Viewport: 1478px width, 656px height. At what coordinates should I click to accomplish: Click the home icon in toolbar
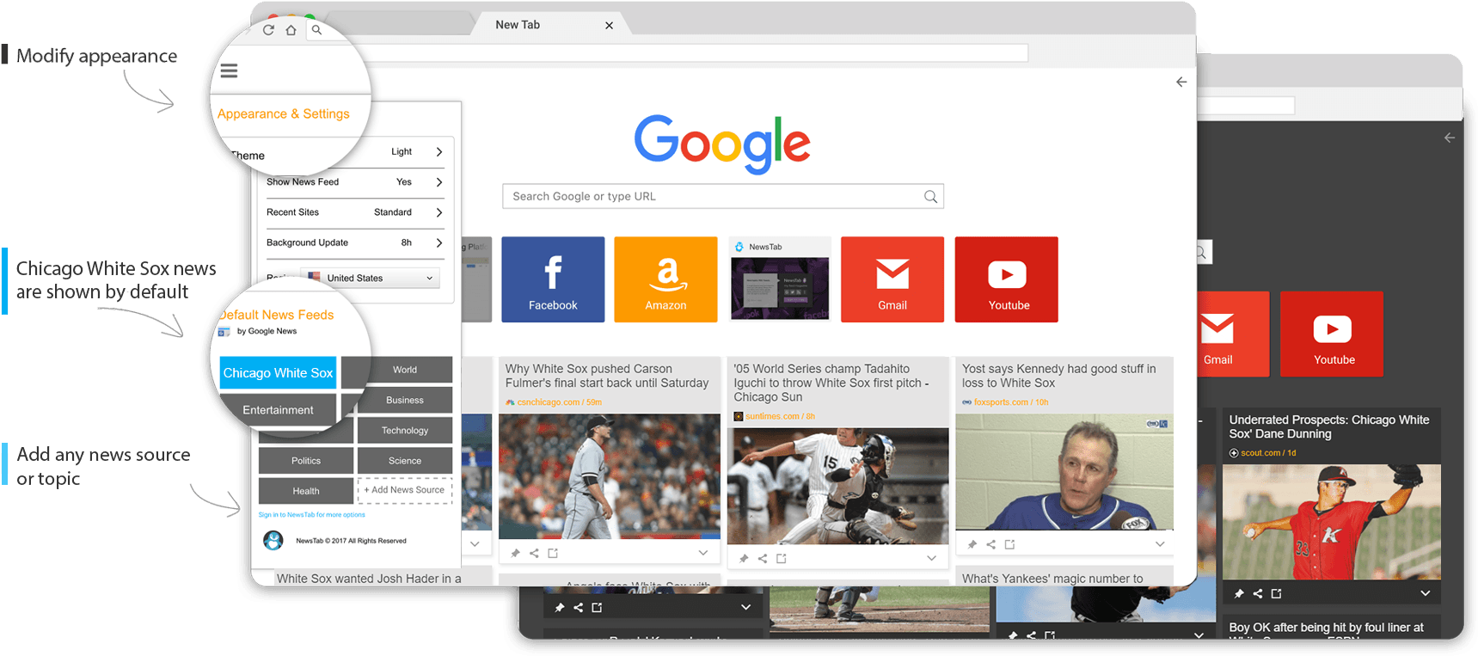point(291,30)
